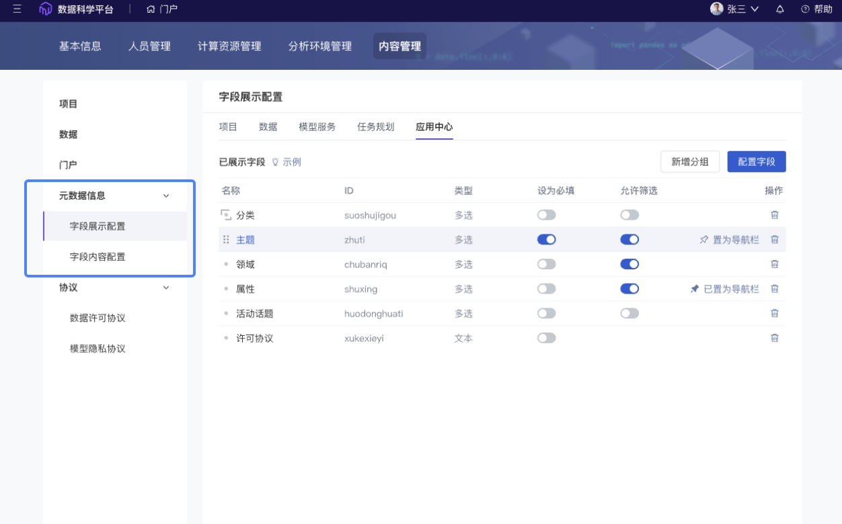Click the 新增分组 button
This screenshot has width=842, height=524.
tap(689, 162)
